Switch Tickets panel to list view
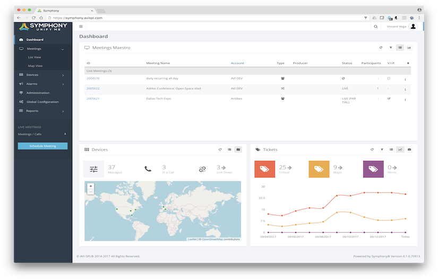The image size is (438, 279). pyautogui.click(x=391, y=149)
